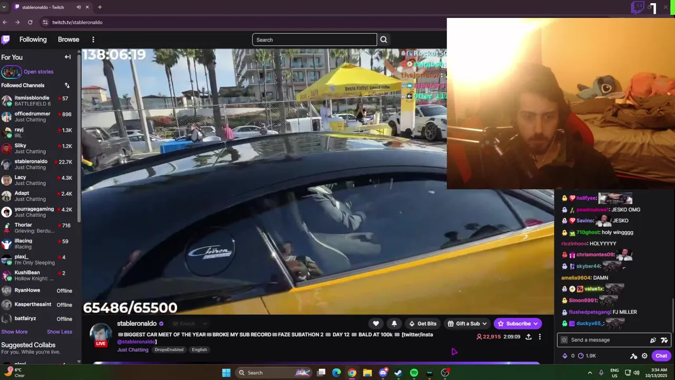Click Show Less under followed channels
The width and height of the screenshot is (675, 380).
60,332
